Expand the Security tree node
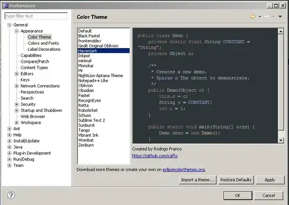The height and width of the screenshot is (205, 289). point(17,104)
